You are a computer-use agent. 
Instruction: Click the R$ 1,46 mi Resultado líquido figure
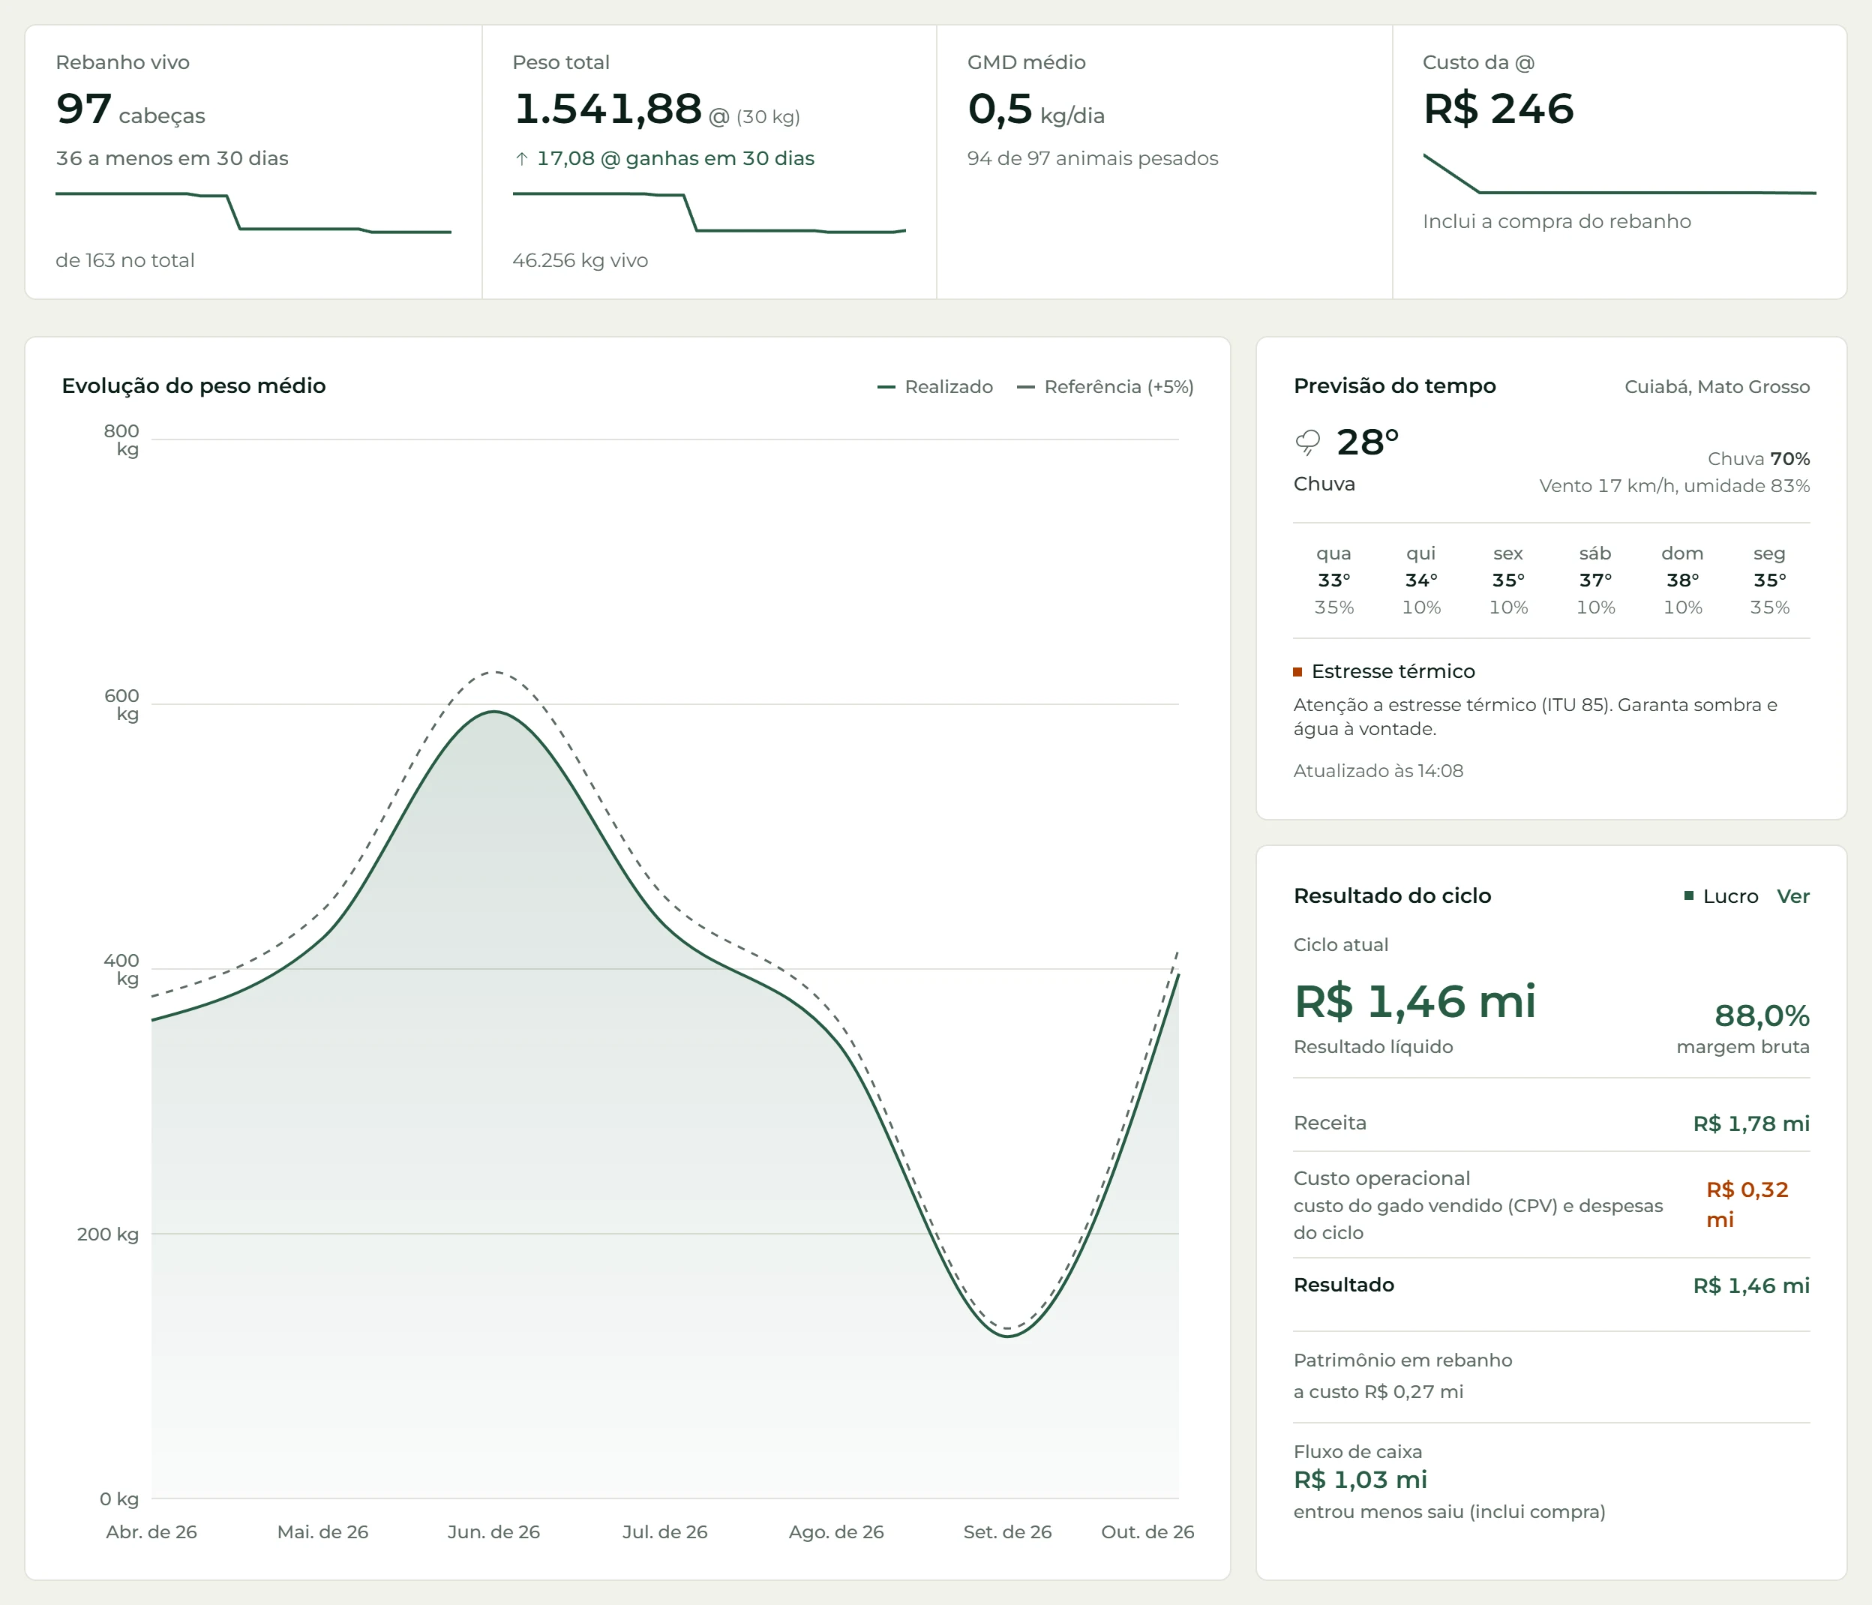[x=1414, y=1002]
